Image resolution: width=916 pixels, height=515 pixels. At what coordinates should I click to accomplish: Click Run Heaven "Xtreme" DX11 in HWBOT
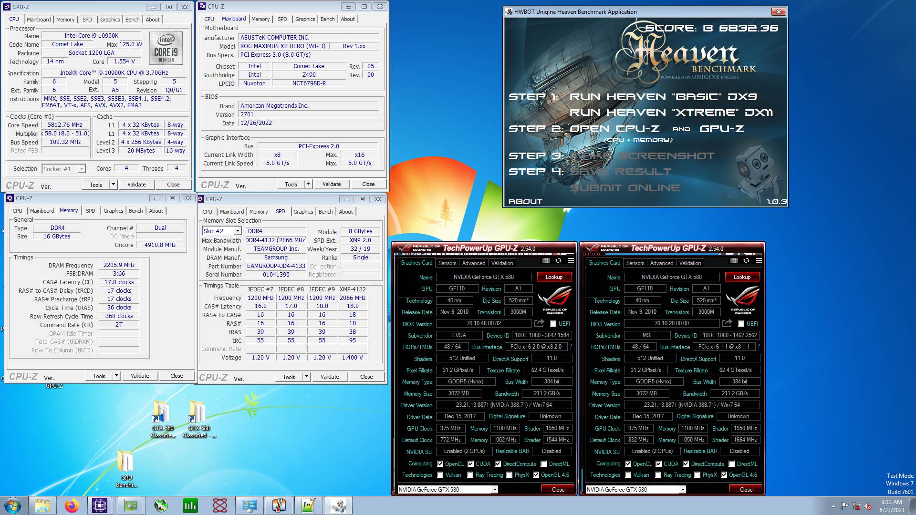(671, 113)
